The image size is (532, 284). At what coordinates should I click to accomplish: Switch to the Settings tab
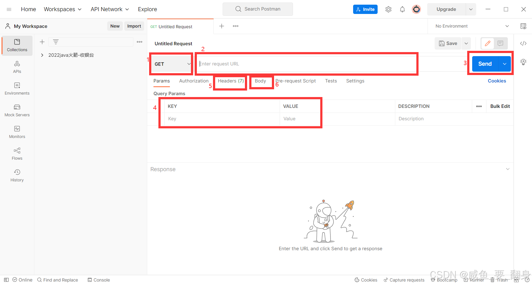(355, 81)
